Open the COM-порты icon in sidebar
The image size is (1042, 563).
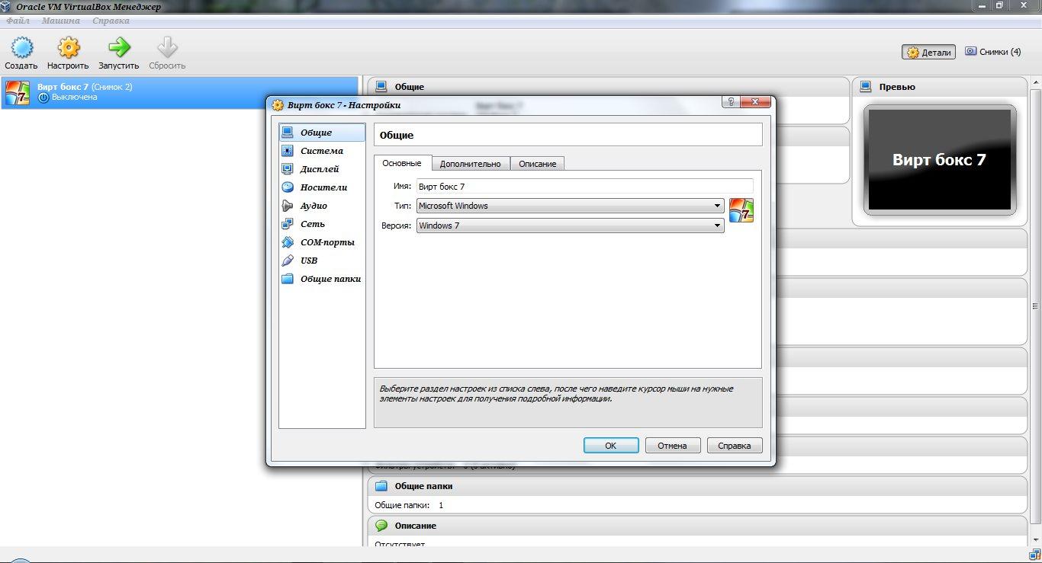[288, 242]
